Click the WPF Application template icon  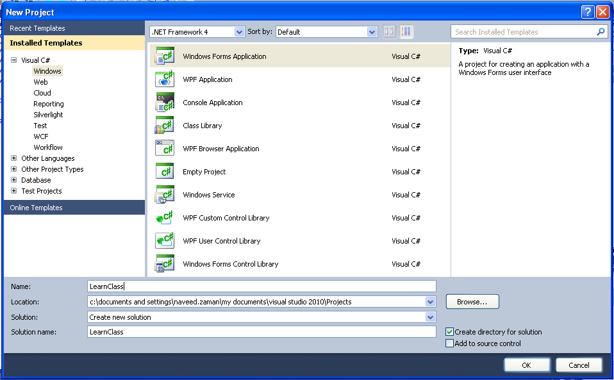click(x=165, y=79)
